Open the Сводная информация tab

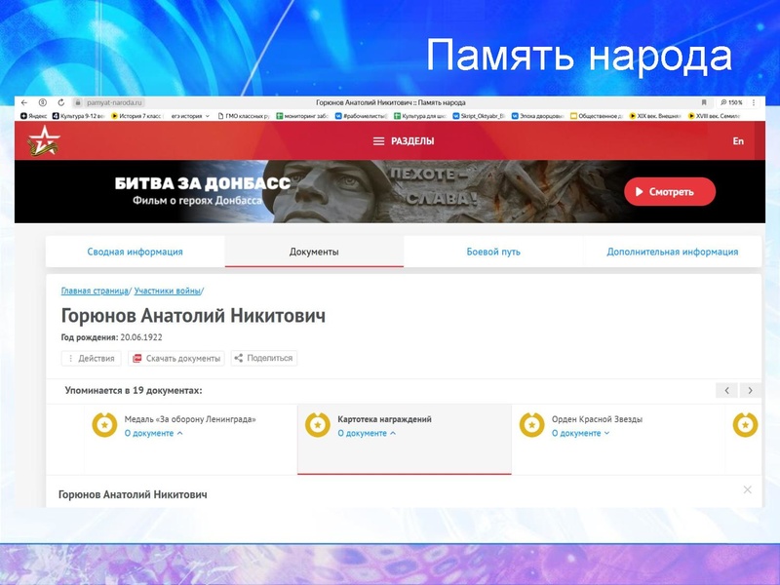133,251
